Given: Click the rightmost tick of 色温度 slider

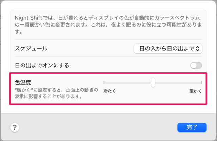Looking at the screenshot, I should [202, 83].
